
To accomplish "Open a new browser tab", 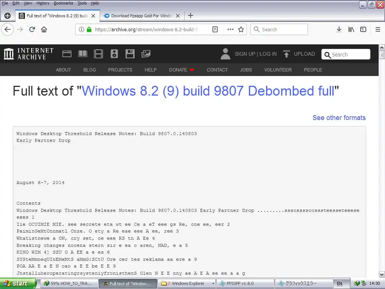I will coord(191,15).
